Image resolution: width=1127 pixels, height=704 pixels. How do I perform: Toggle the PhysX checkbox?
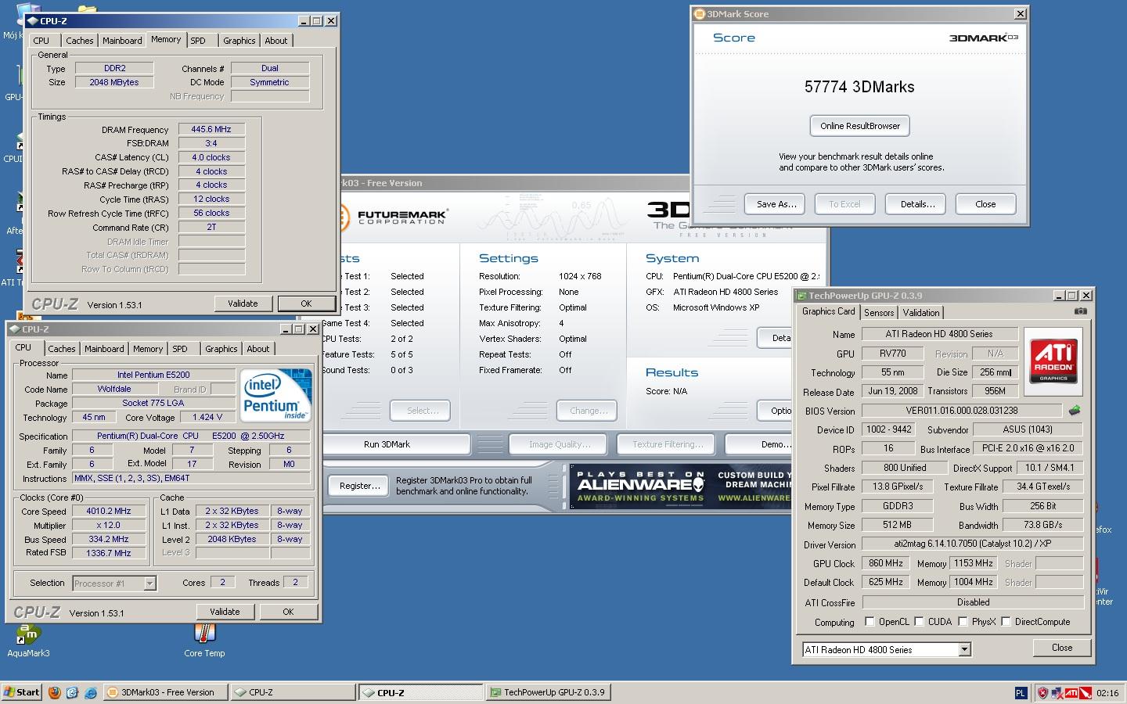[x=962, y=622]
